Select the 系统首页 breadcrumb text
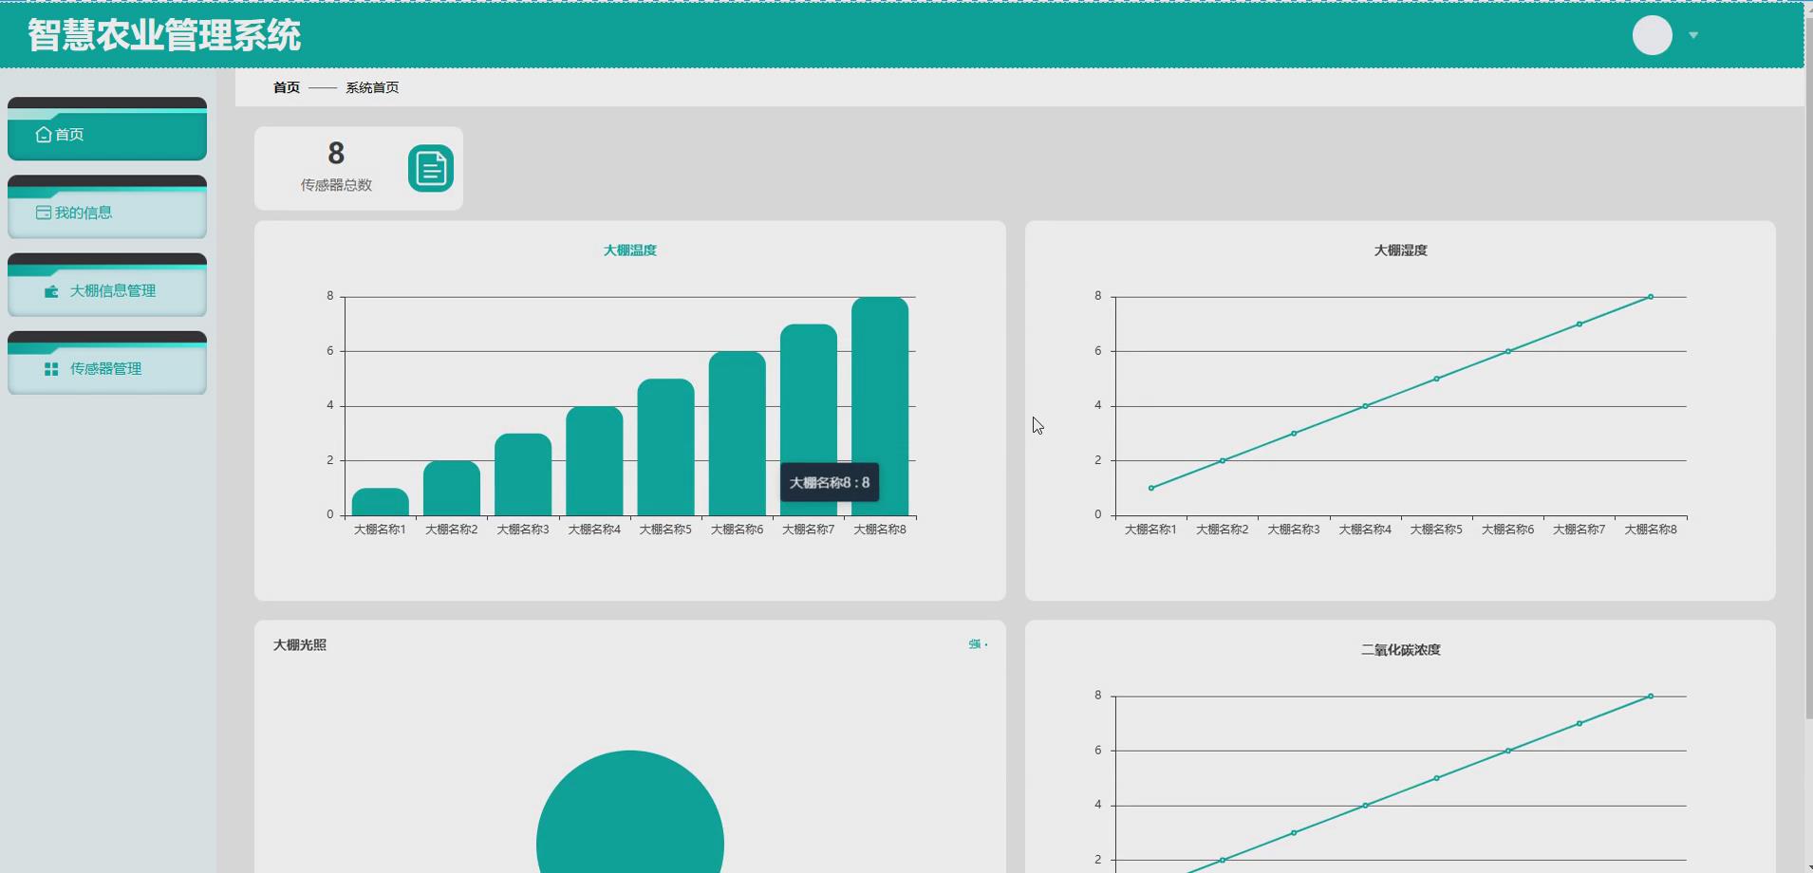Image resolution: width=1813 pixels, height=873 pixels. [372, 87]
